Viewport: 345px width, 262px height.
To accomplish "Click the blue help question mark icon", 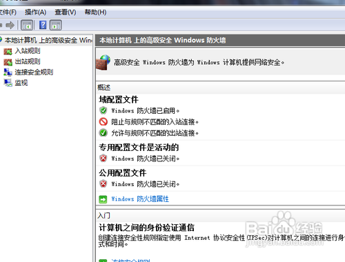I will coord(43,25).
